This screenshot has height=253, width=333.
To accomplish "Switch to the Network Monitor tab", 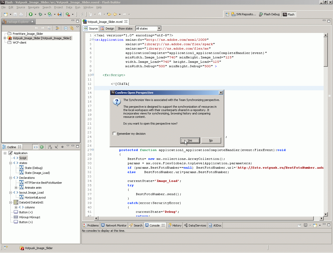I will (x=114, y=225).
